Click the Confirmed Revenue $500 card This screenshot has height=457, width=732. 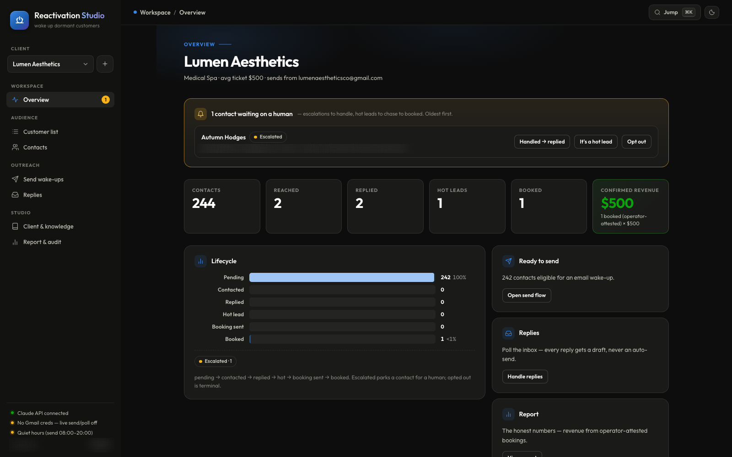point(630,206)
